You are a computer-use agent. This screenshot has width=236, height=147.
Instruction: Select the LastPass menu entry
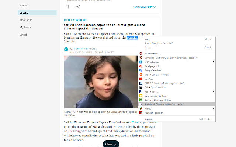pos(177,79)
